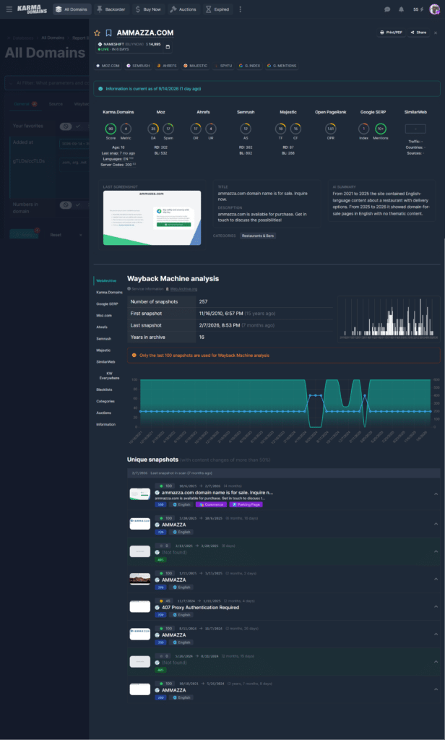Open the chat messages icon in header
445x740 pixels.
pos(387,9)
